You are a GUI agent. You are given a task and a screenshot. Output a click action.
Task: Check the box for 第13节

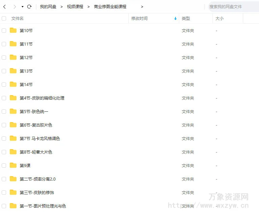click(4, 71)
